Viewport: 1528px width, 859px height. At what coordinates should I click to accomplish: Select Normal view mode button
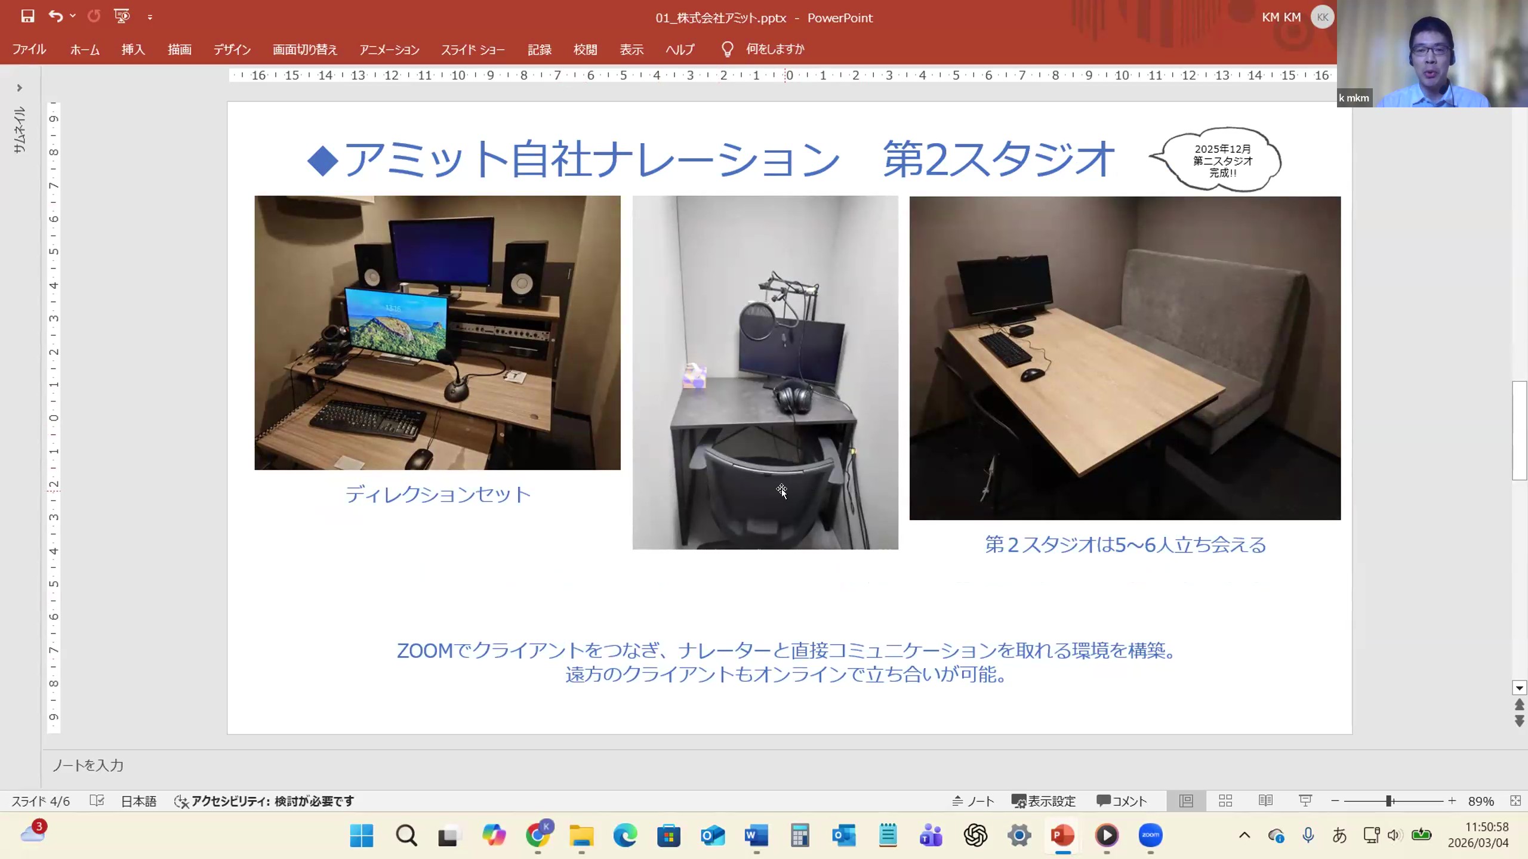[x=1186, y=801]
